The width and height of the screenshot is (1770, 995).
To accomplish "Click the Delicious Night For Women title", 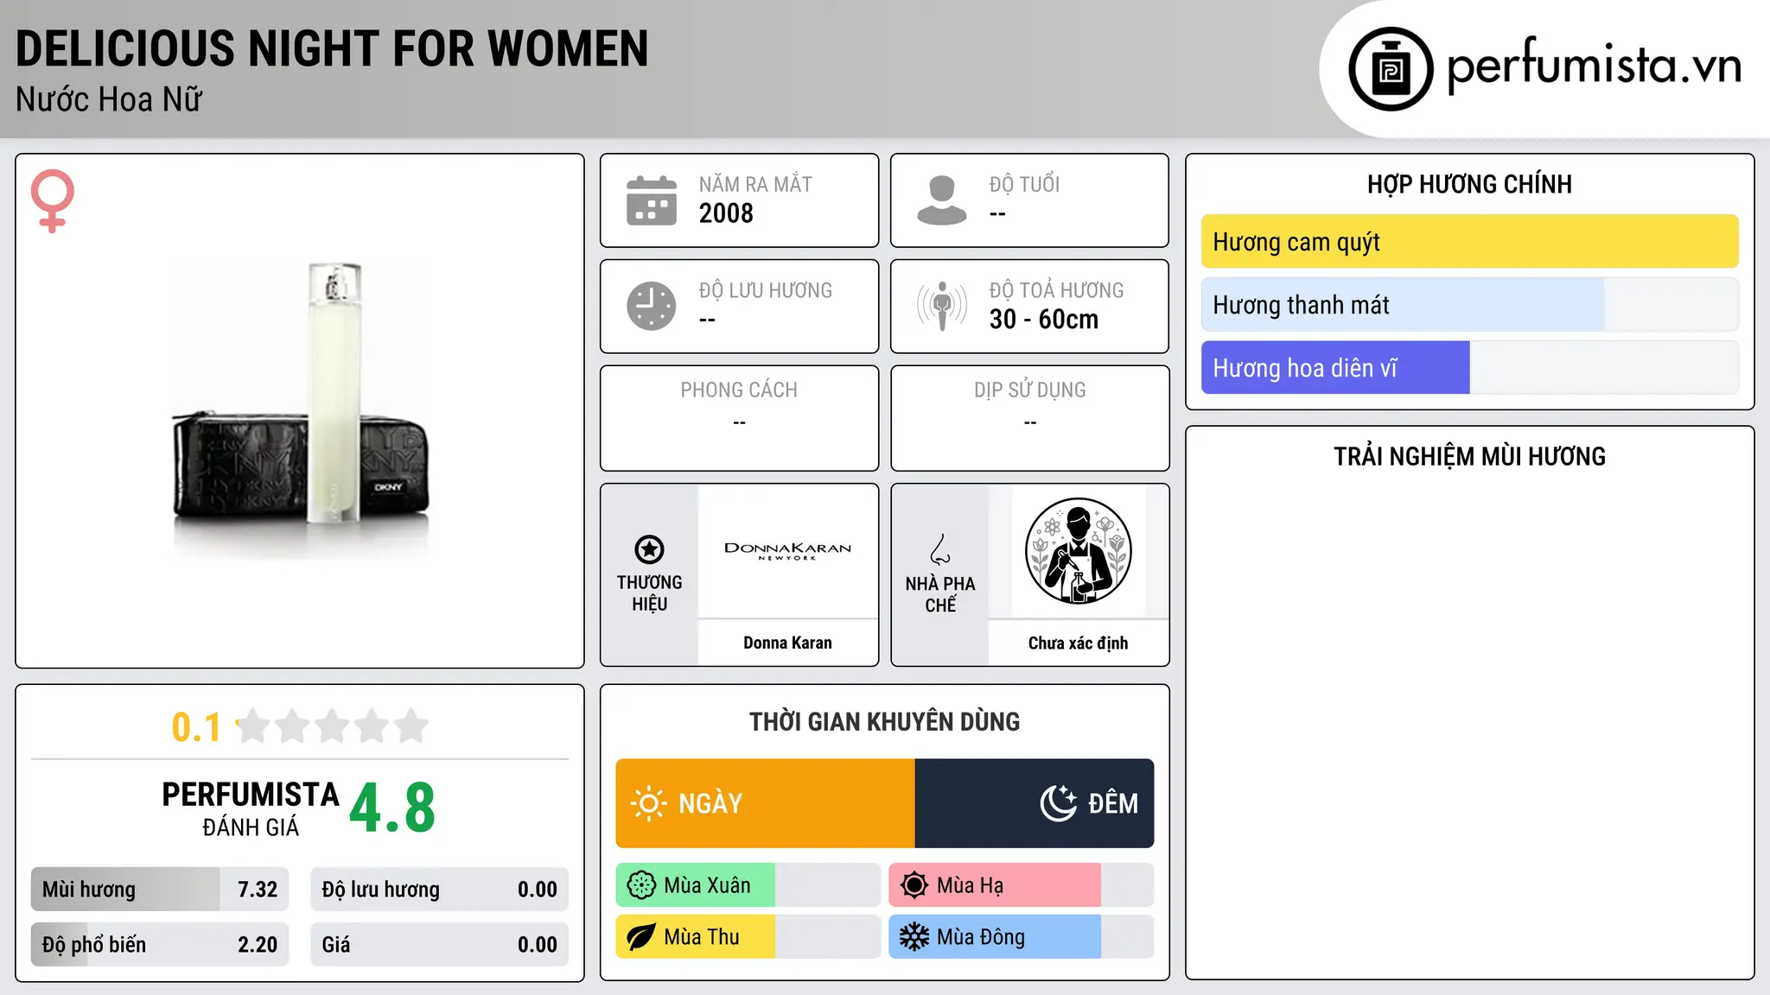I will point(332,48).
